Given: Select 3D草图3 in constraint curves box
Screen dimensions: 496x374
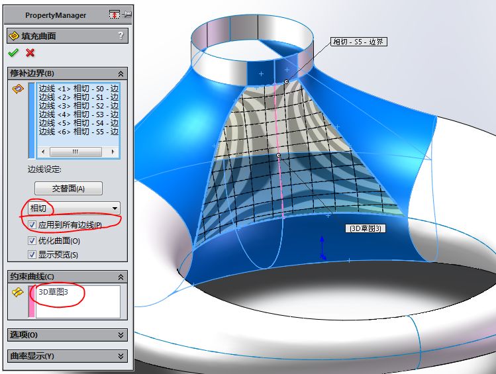Looking at the screenshot, I should click(x=53, y=292).
